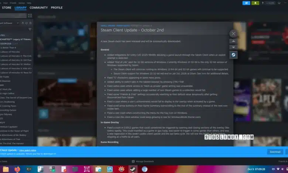The height and width of the screenshot is (173, 288).
Task: Open the file manager in the taskbar
Action: tap(6, 169)
